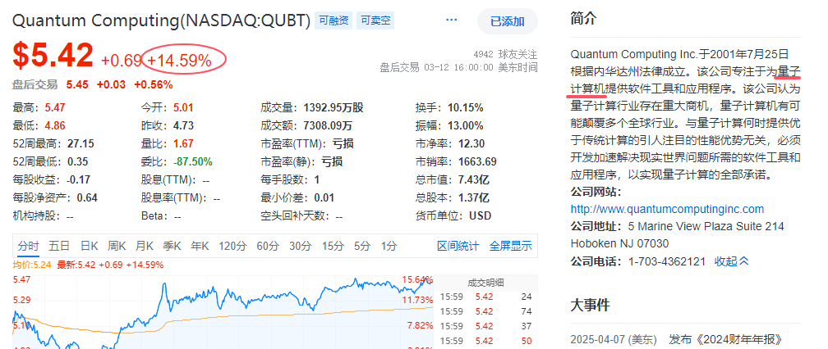Viewport: 828px width, 349px height.
Task: Click the trade row with volume 74
Action: 485,311
